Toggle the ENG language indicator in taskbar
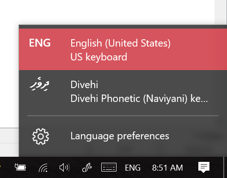The height and width of the screenshot is (178, 227). click(133, 167)
